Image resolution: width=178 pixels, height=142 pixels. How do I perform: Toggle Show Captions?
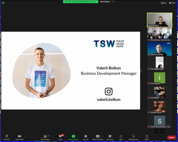coord(98,137)
